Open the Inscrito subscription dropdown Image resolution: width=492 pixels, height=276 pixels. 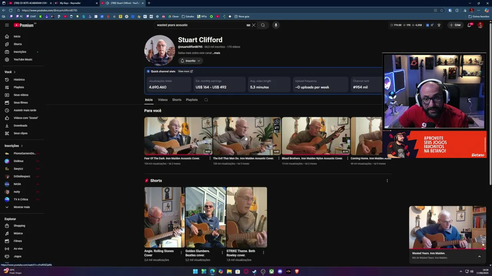(x=190, y=61)
